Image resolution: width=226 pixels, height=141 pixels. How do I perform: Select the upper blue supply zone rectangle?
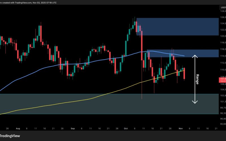(181, 27)
